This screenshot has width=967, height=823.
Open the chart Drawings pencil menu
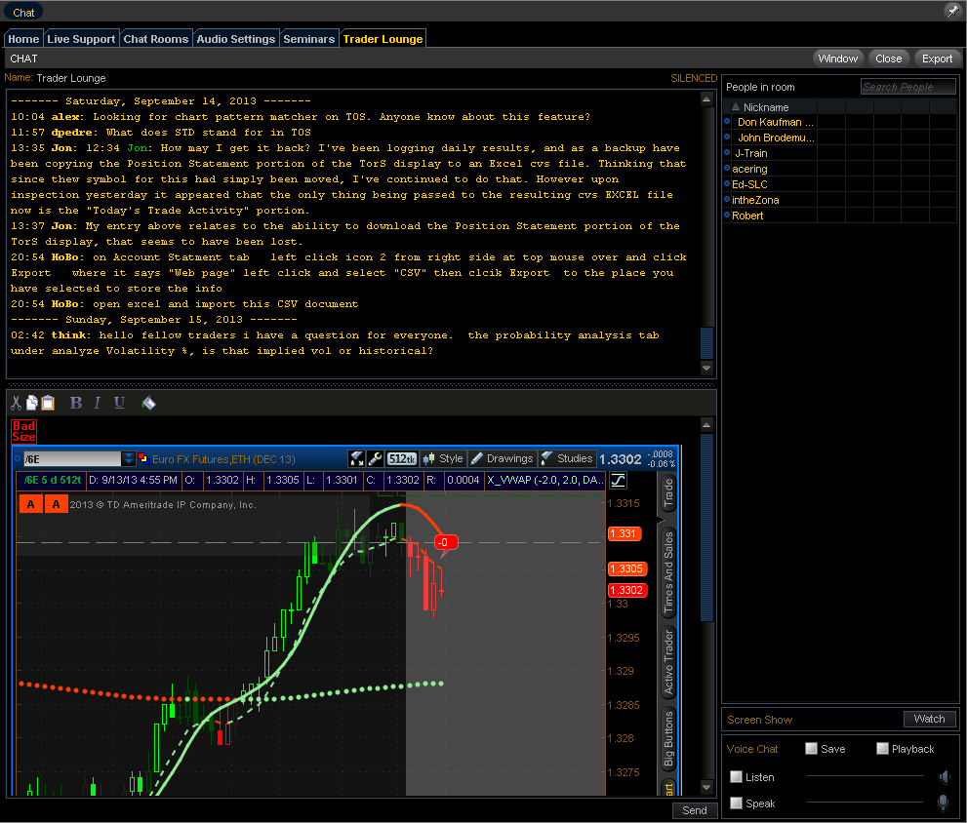(x=502, y=458)
